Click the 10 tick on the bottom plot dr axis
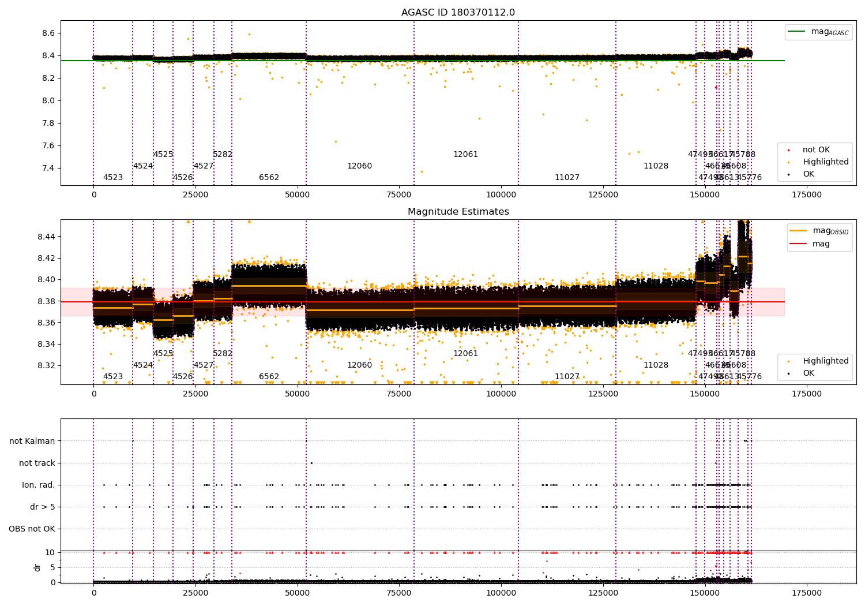The width and height of the screenshot is (865, 606). click(50, 553)
